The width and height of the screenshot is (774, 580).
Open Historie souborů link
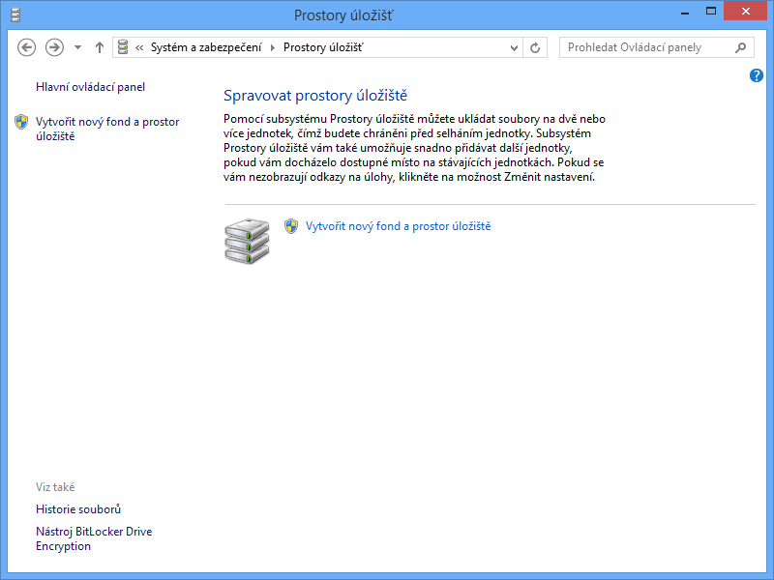click(x=78, y=509)
